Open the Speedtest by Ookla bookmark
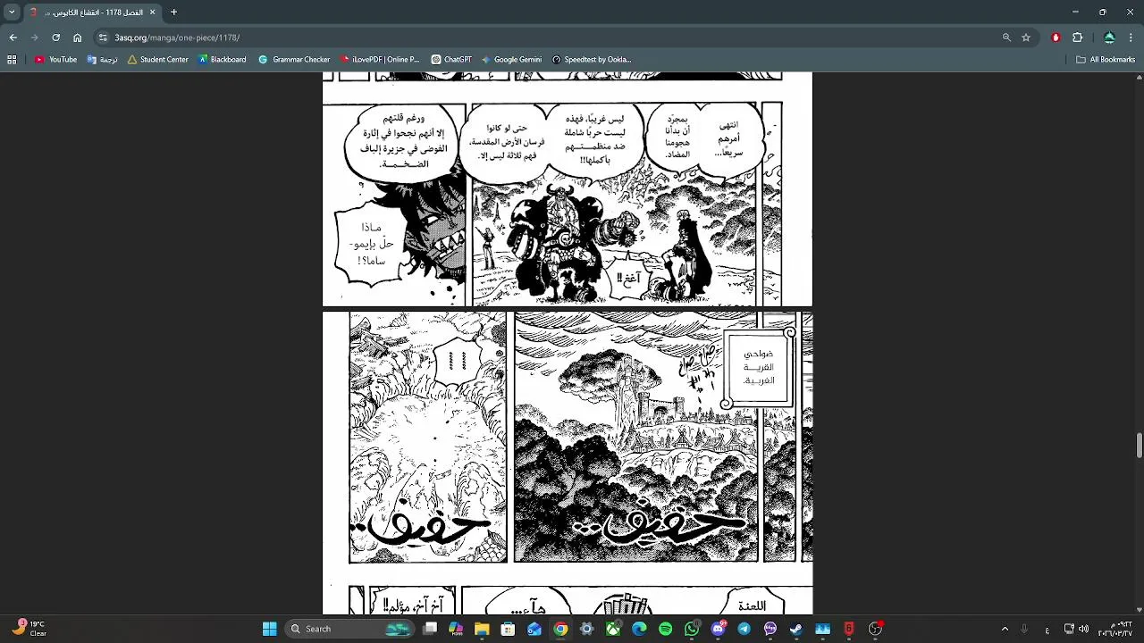This screenshot has height=643, width=1144. 592,60
